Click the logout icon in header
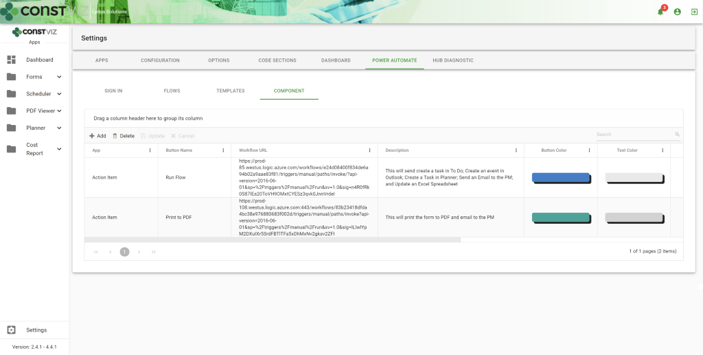 [694, 12]
